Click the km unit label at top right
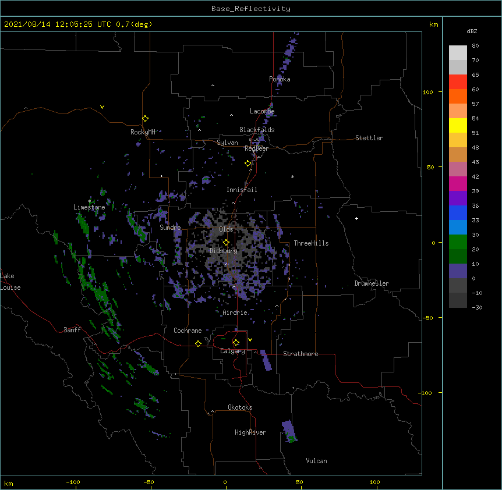502x490 pixels. [x=433, y=24]
